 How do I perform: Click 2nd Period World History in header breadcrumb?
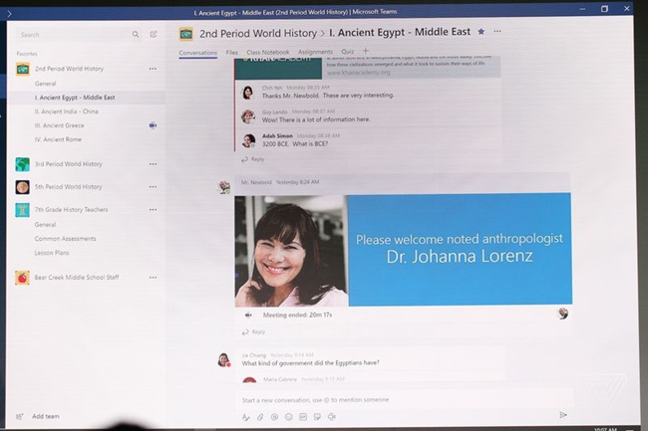(258, 33)
